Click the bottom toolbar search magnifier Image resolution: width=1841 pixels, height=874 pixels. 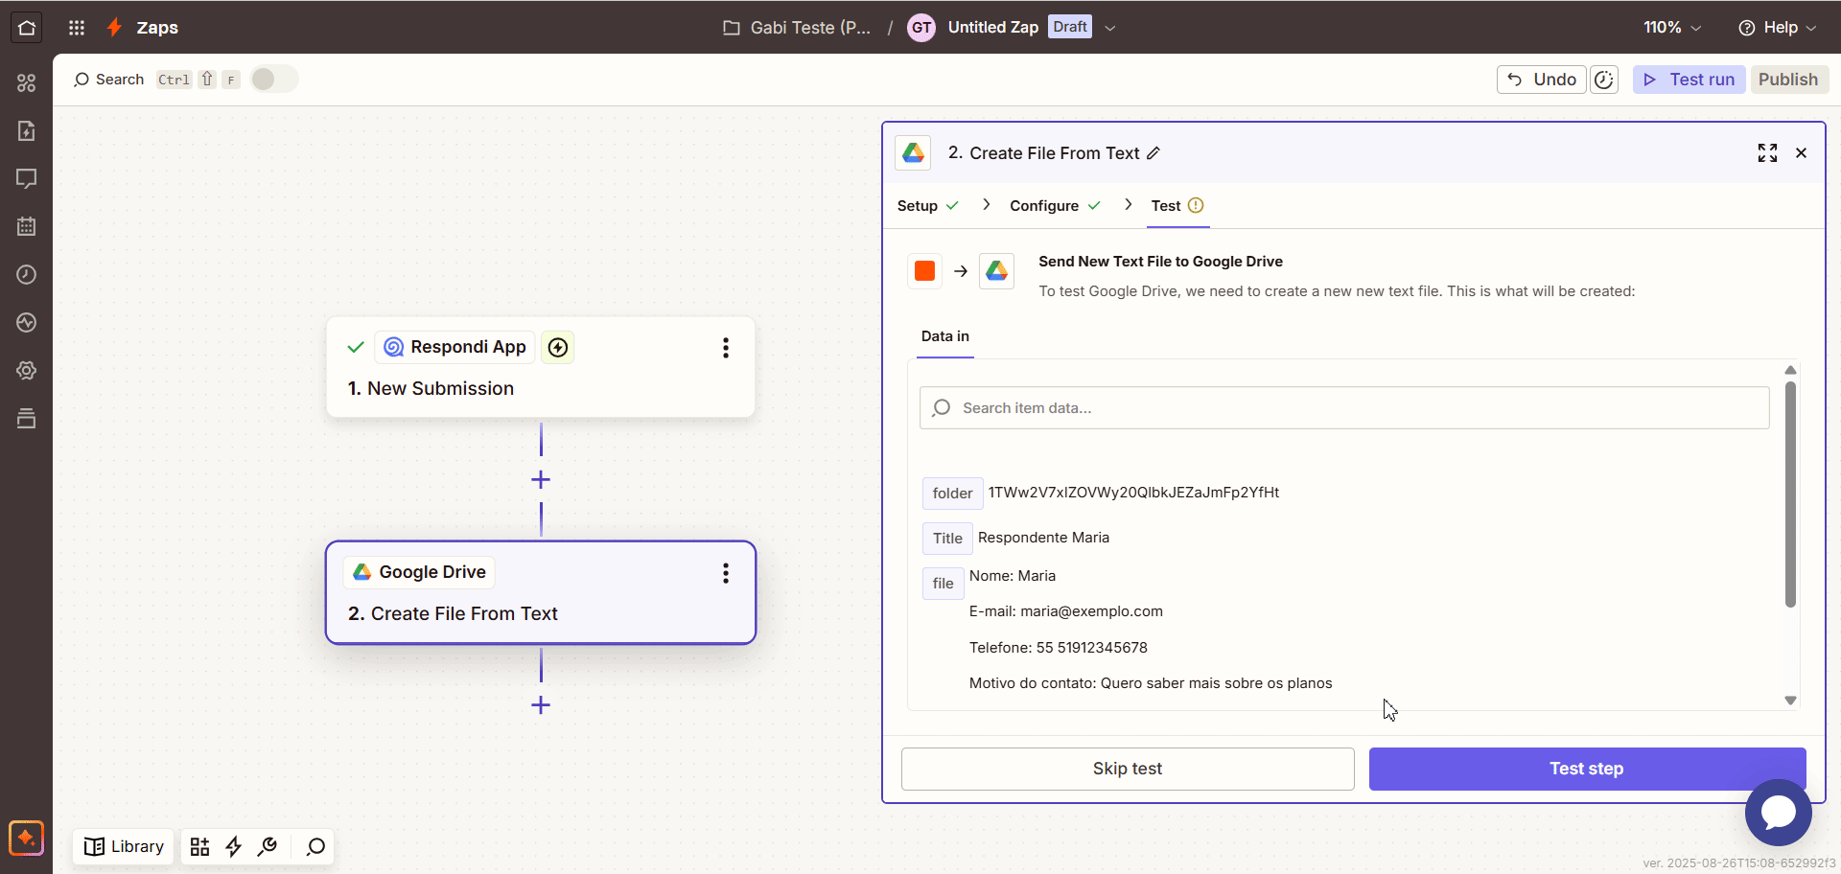coord(315,847)
